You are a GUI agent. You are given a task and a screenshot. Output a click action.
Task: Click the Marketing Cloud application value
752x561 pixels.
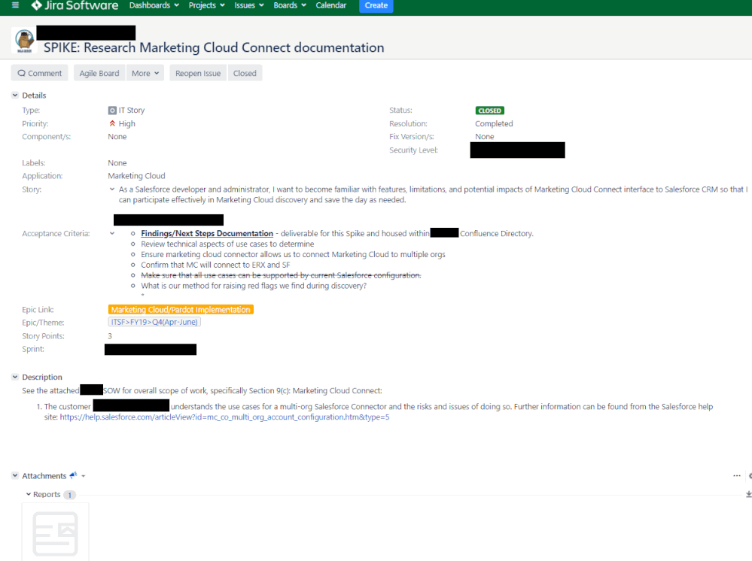[x=136, y=176]
